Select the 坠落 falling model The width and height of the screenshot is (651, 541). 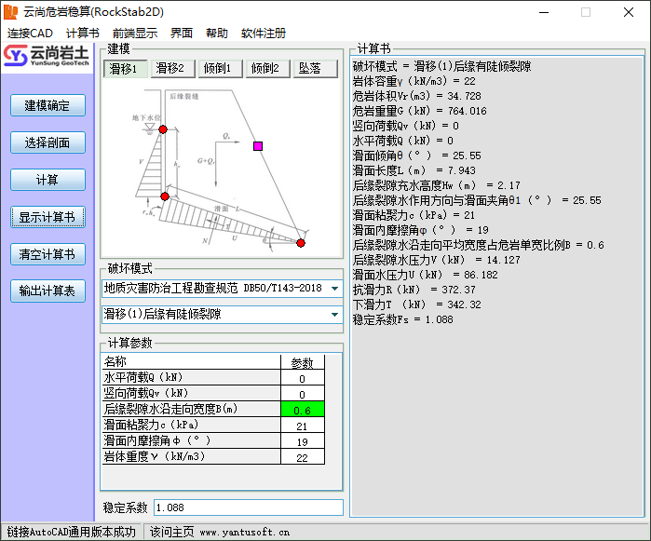(312, 69)
